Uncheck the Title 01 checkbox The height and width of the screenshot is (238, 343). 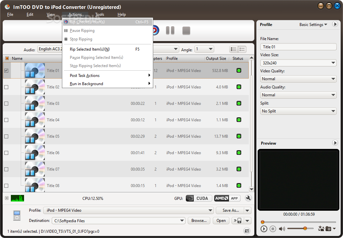click(x=6, y=70)
